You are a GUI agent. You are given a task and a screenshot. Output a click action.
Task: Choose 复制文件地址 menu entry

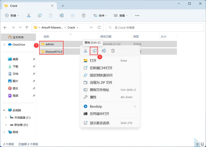pyautogui.click(x=110, y=90)
